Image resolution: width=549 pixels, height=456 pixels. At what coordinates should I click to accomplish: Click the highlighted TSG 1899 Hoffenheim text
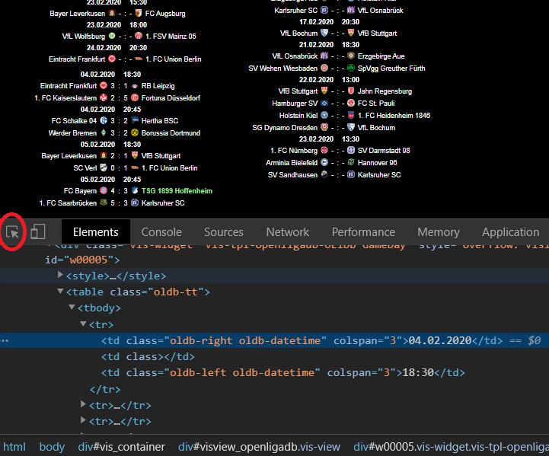[177, 191]
